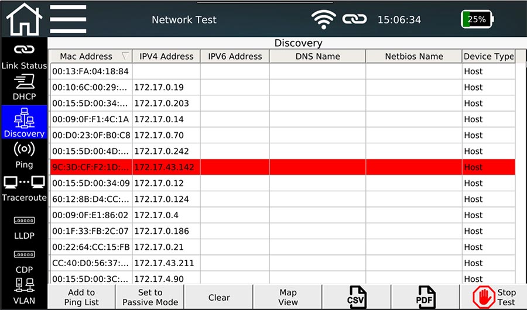Launch the Traceroute tool
The height and width of the screenshot is (310, 527).
tap(24, 188)
